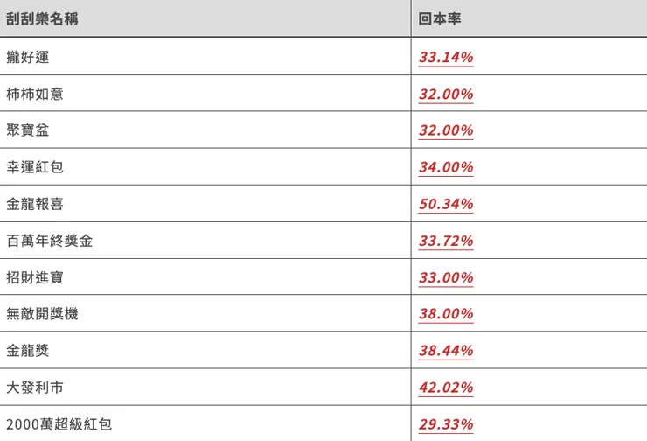Click the 大發利市 name cell
Image resolution: width=647 pixels, height=441 pixels.
pos(35,388)
